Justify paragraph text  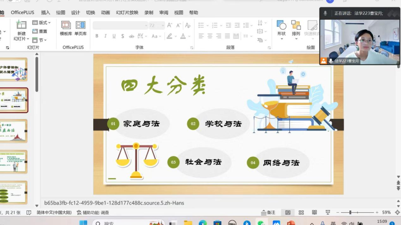pyautogui.click(x=227, y=36)
